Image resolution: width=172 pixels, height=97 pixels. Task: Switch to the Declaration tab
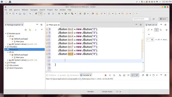point(73,75)
